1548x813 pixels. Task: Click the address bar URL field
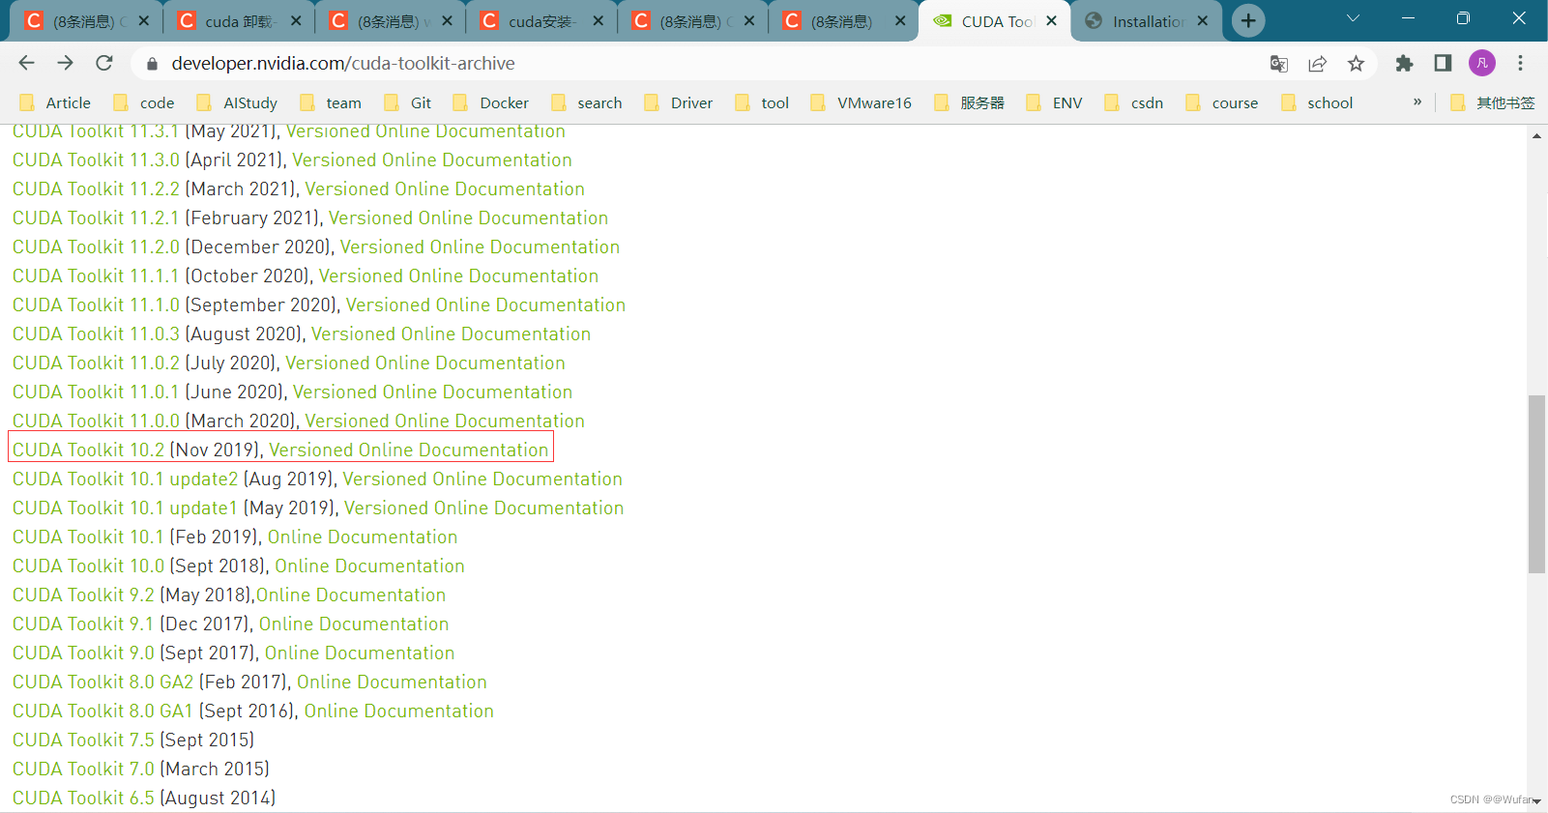pos(706,64)
